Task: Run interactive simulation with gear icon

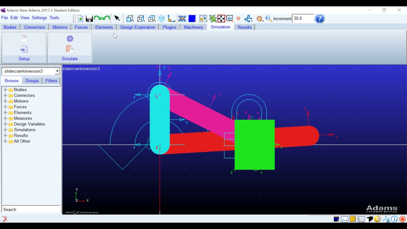Action: pos(70,38)
